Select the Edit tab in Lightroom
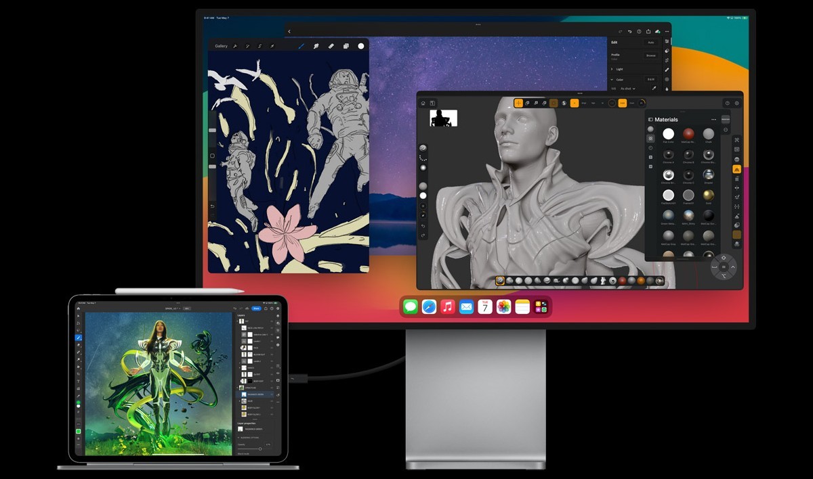813x479 pixels. [x=614, y=42]
